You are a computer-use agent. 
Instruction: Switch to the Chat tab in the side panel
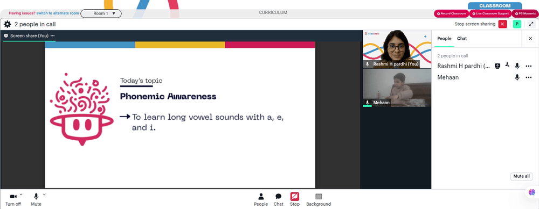tap(462, 38)
